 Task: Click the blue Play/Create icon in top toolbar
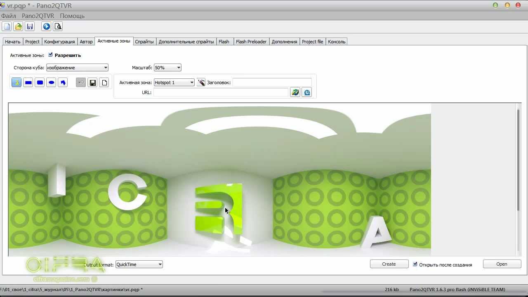coord(46,26)
